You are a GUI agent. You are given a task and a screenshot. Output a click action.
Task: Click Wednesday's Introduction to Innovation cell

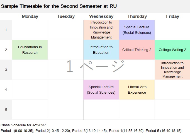[101, 30]
